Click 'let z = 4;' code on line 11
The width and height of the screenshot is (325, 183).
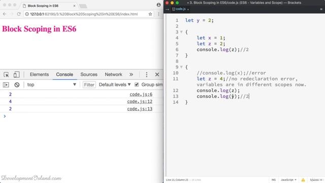211,79
